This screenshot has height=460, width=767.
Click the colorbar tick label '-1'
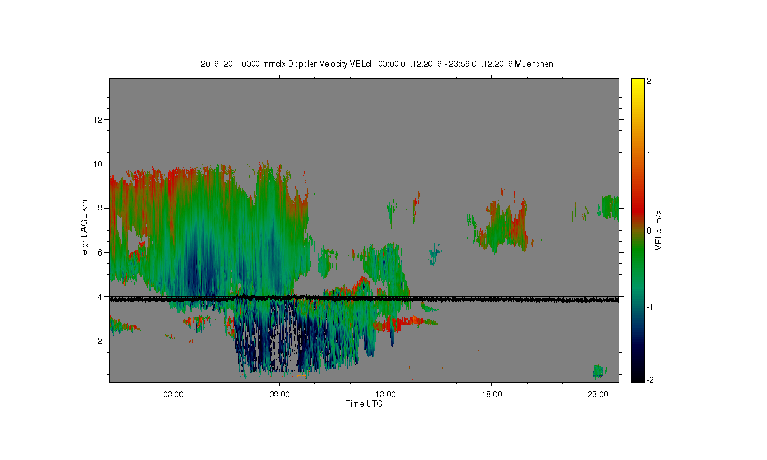click(650, 307)
